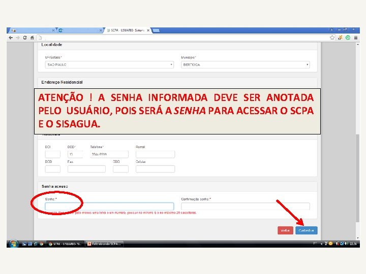The height and width of the screenshot is (274, 366).
Task: Click the Cadastrar button
Action: pos(306,230)
